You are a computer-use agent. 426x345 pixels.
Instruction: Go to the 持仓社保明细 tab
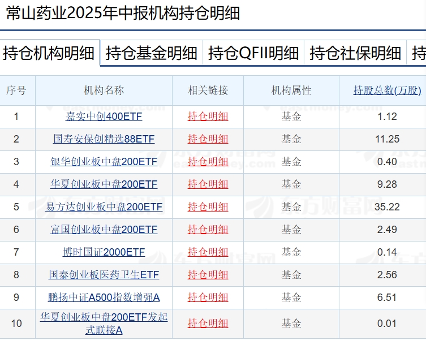pyautogui.click(x=355, y=53)
